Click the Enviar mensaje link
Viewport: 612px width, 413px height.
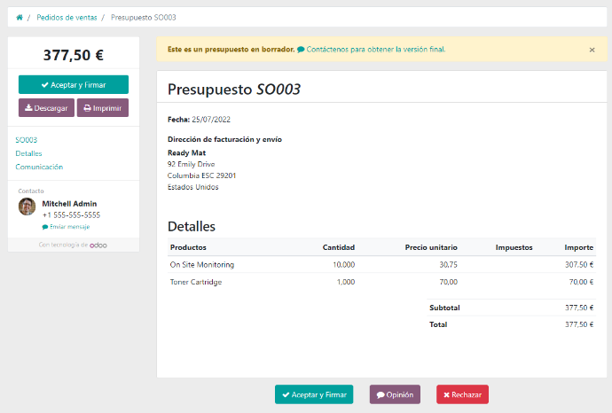[71, 227]
